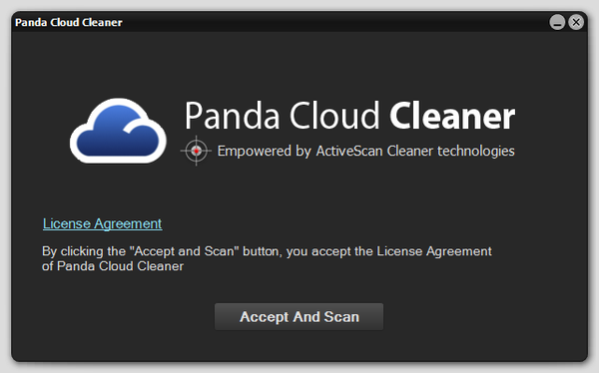Click the 'Panda Cloud Cleaner' title bar text

click(x=69, y=23)
